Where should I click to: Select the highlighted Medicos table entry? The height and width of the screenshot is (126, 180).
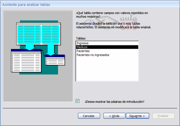click(82, 47)
